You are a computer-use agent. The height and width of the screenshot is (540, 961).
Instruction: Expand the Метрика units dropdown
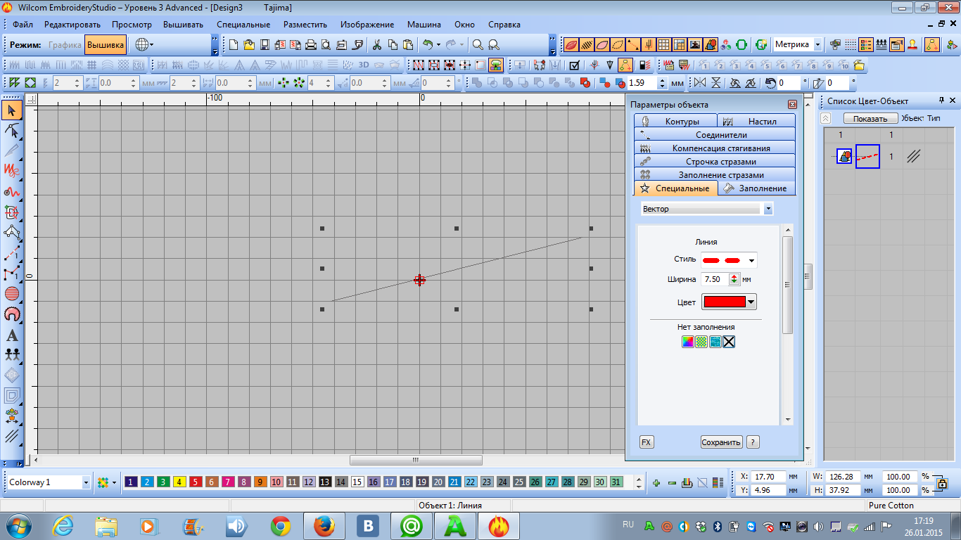[817, 45]
